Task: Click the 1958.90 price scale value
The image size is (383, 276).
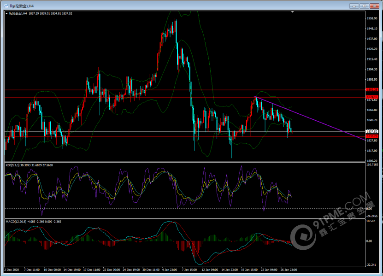Action: coord(372,18)
